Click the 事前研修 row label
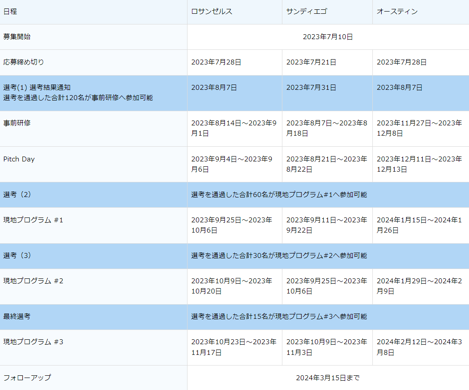Screen dimensions: 469x390 (x=17, y=123)
